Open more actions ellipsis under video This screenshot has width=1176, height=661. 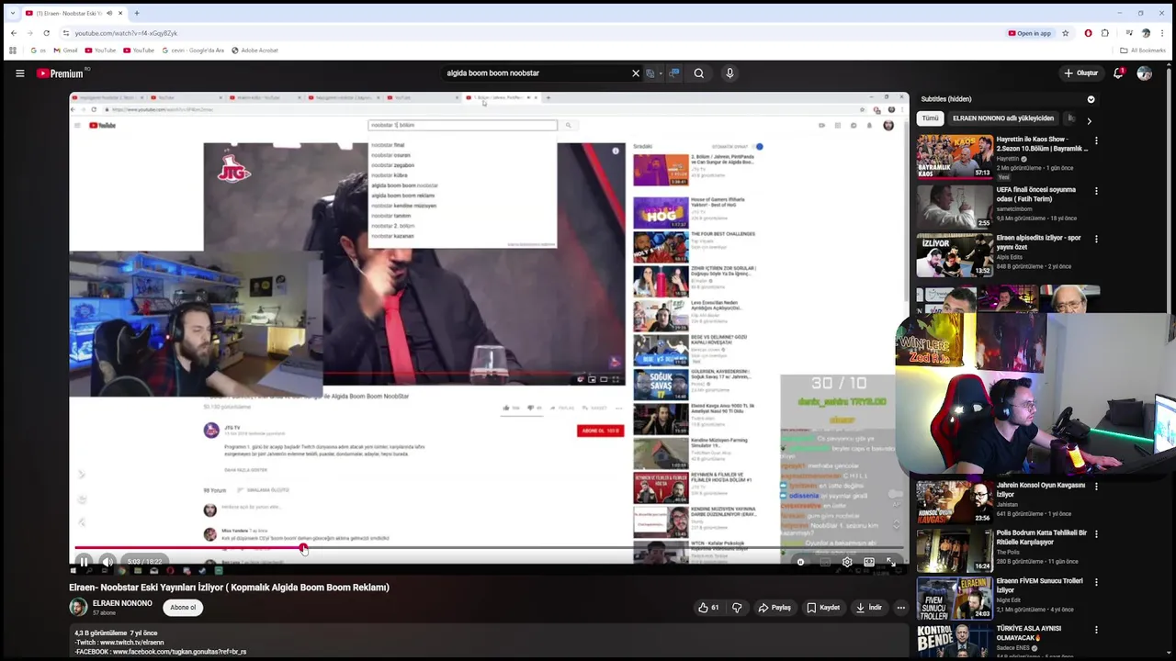[900, 608]
